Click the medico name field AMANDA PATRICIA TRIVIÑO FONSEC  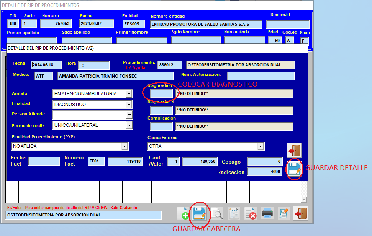click(115, 76)
